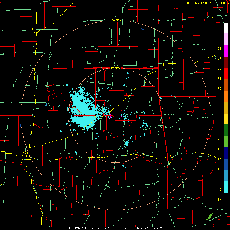Pick the navy blue legend swatch

[226, 153]
